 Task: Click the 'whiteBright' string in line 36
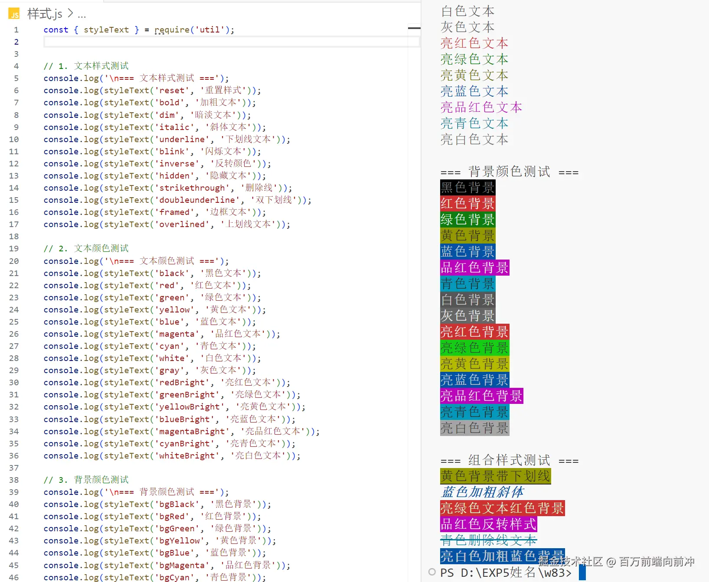click(187, 456)
